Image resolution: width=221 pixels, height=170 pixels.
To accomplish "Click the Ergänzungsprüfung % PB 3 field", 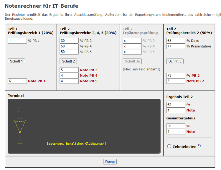I will (x=132, y=41).
